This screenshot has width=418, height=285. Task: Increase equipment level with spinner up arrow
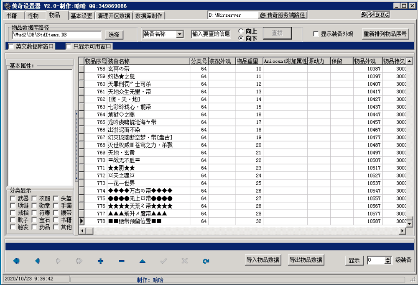click(x=388, y=258)
